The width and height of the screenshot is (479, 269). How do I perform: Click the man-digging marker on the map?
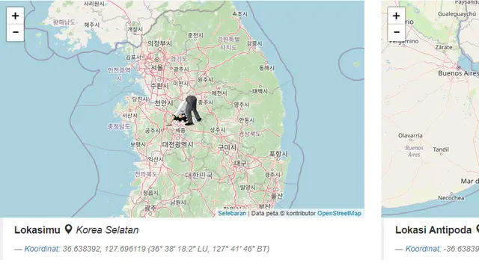[x=187, y=111]
